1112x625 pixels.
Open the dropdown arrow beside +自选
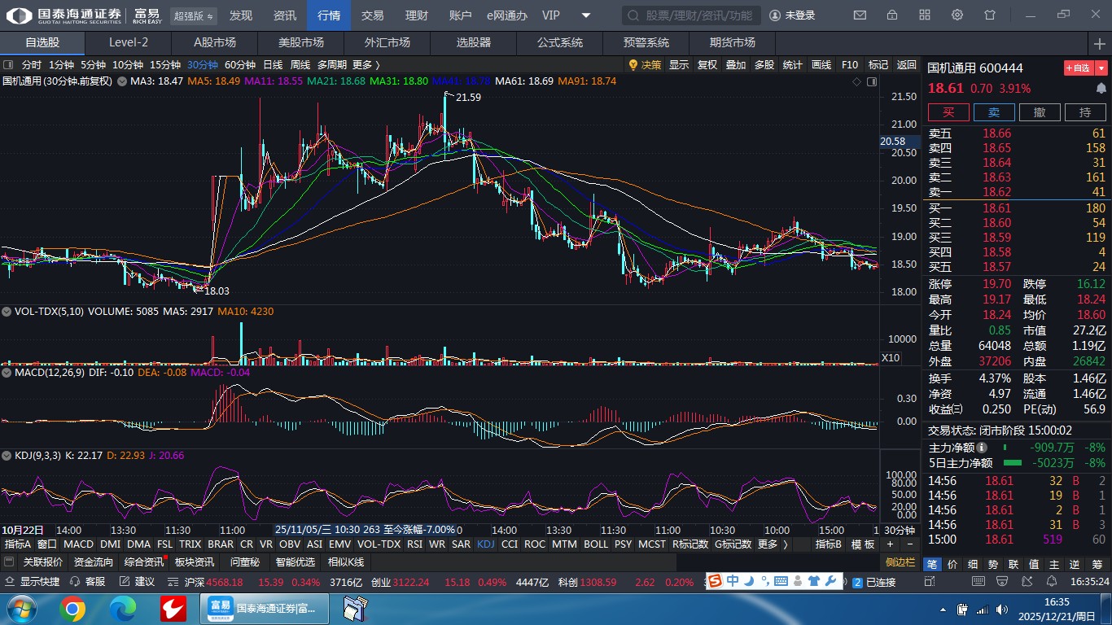pos(1101,68)
